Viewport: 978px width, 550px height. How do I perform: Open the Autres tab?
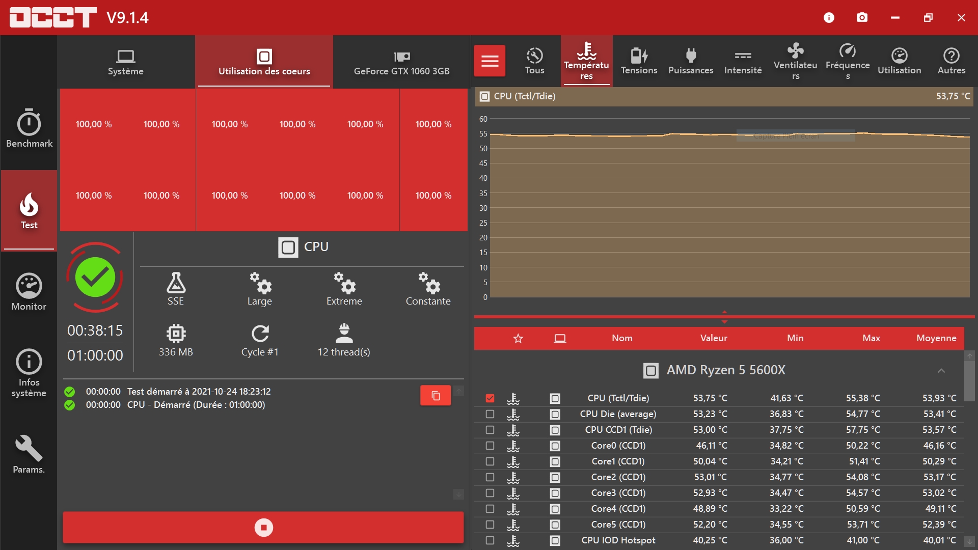coord(952,61)
